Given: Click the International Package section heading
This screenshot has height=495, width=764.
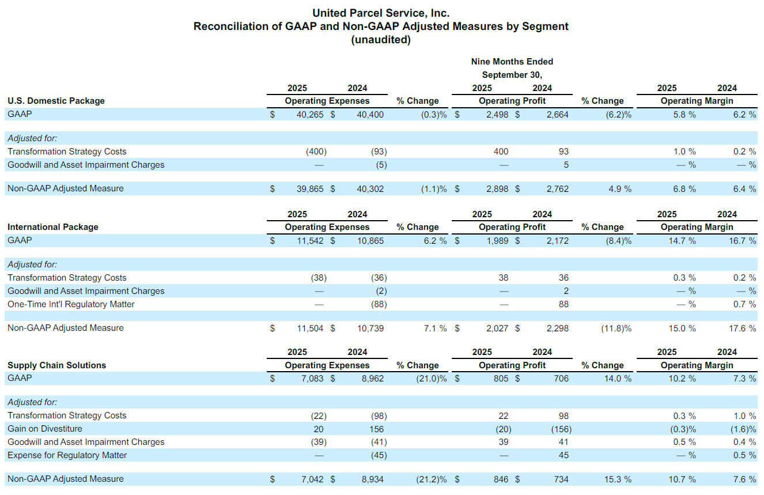Looking at the screenshot, I should (53, 227).
